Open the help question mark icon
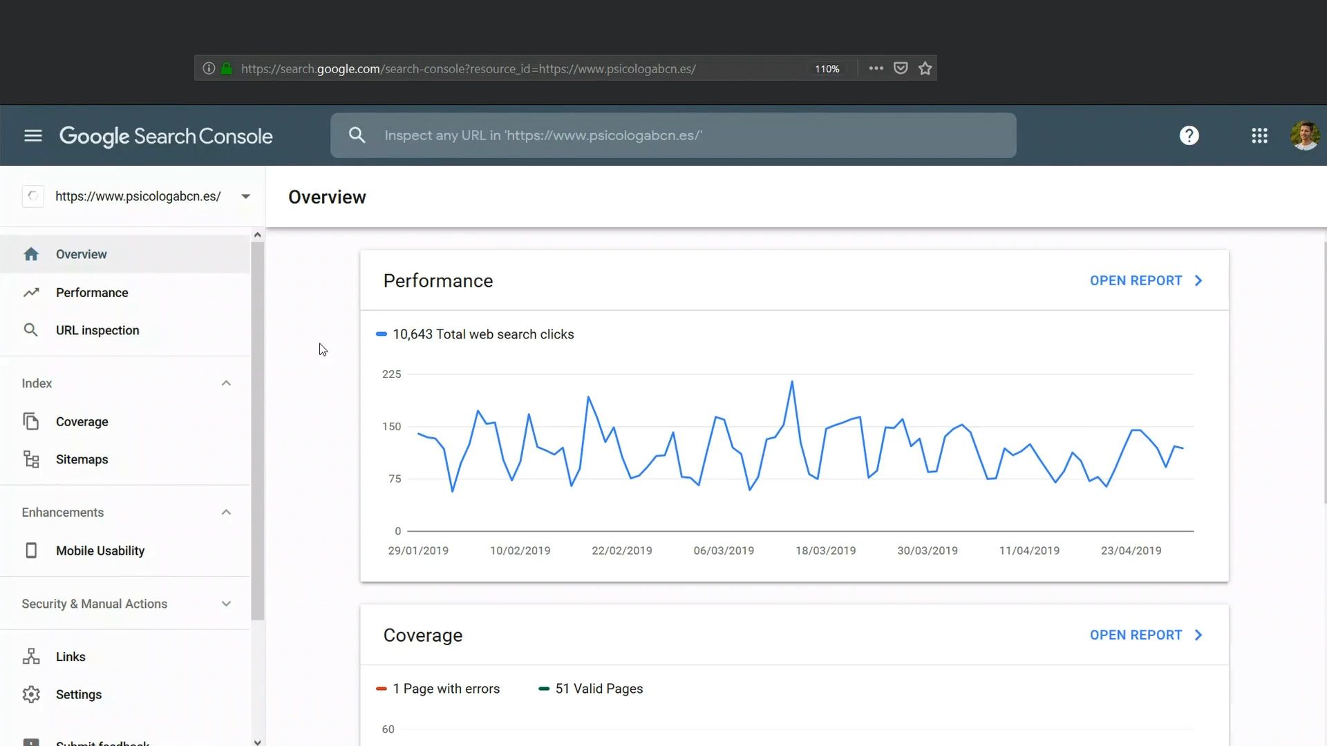The width and height of the screenshot is (1327, 746). point(1189,135)
